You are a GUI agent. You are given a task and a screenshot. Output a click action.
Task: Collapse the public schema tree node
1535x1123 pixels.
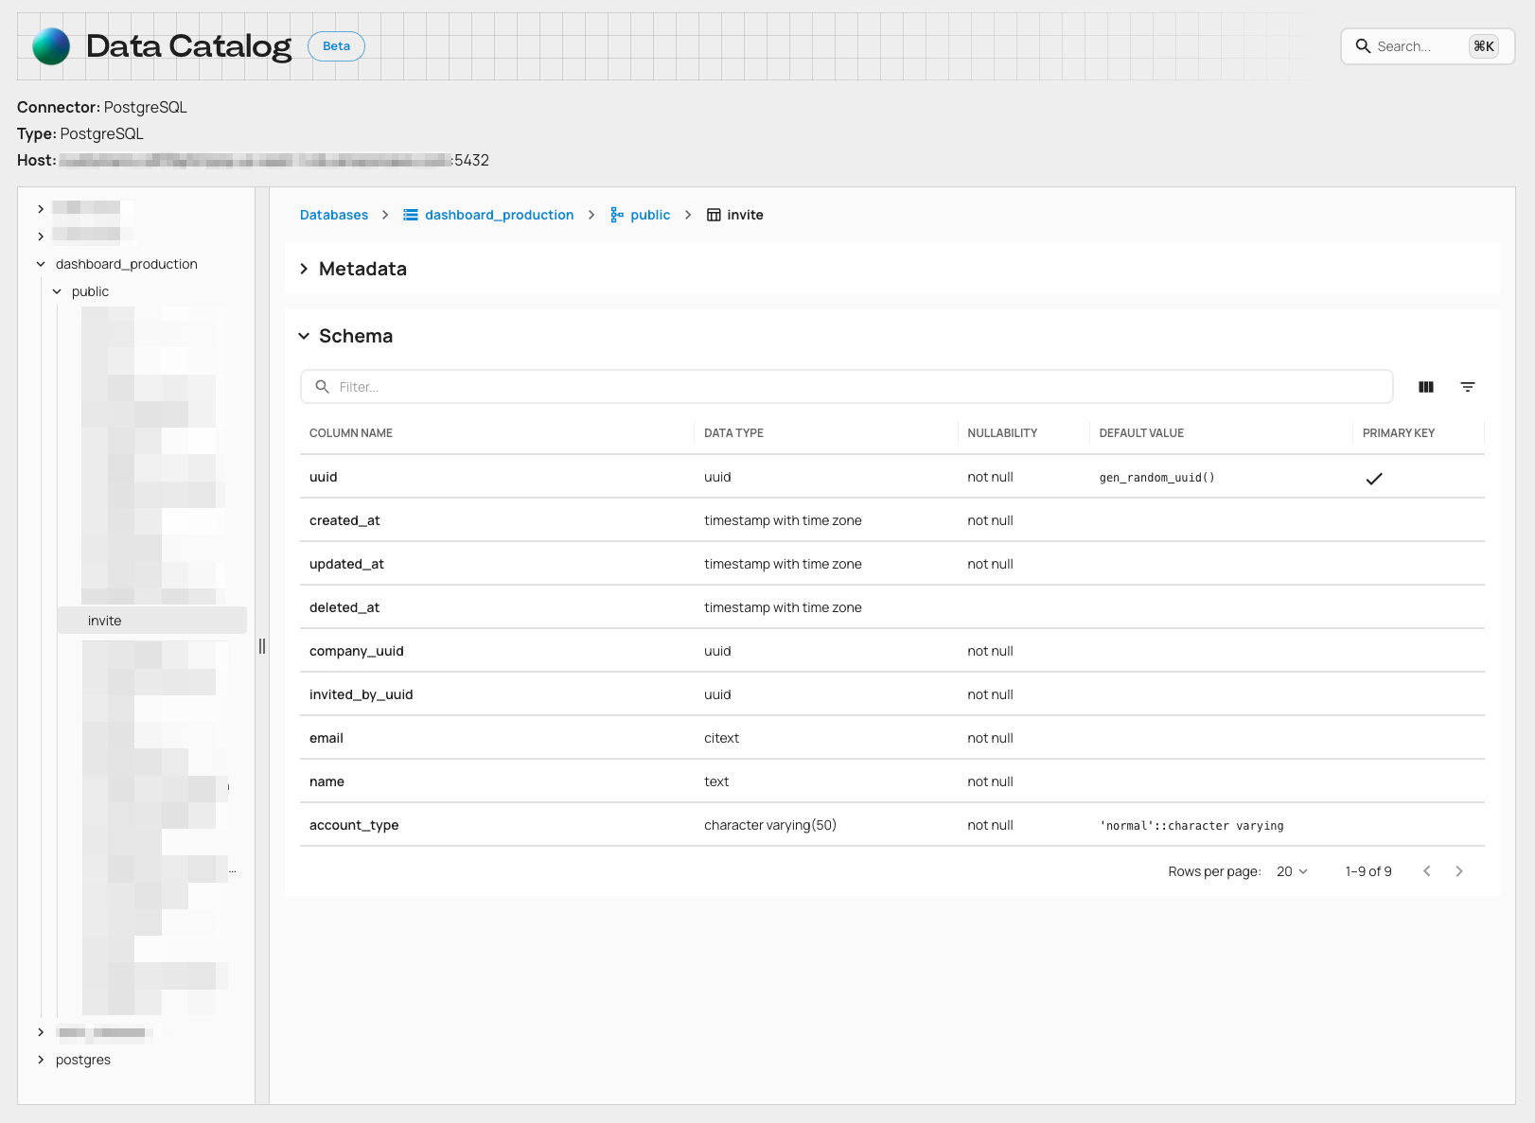pyautogui.click(x=57, y=291)
